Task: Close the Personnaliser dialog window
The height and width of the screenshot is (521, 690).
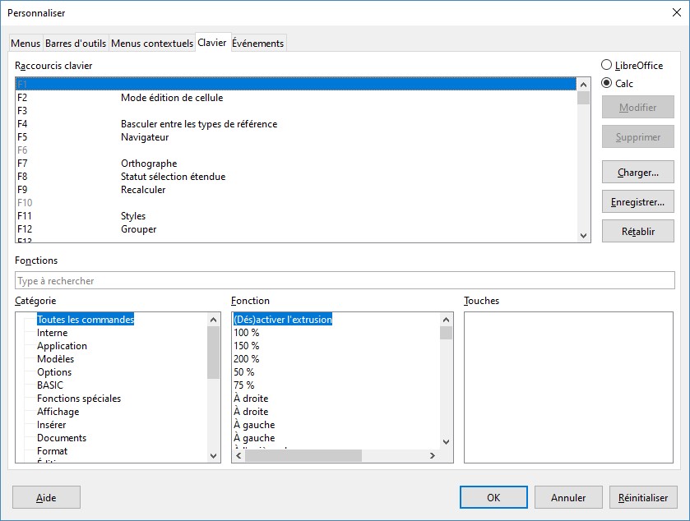Action: pos(676,12)
